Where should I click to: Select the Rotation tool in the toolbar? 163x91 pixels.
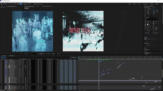point(14,4)
